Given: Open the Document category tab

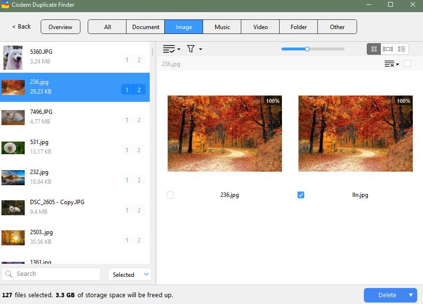Looking at the screenshot, I should [x=145, y=27].
